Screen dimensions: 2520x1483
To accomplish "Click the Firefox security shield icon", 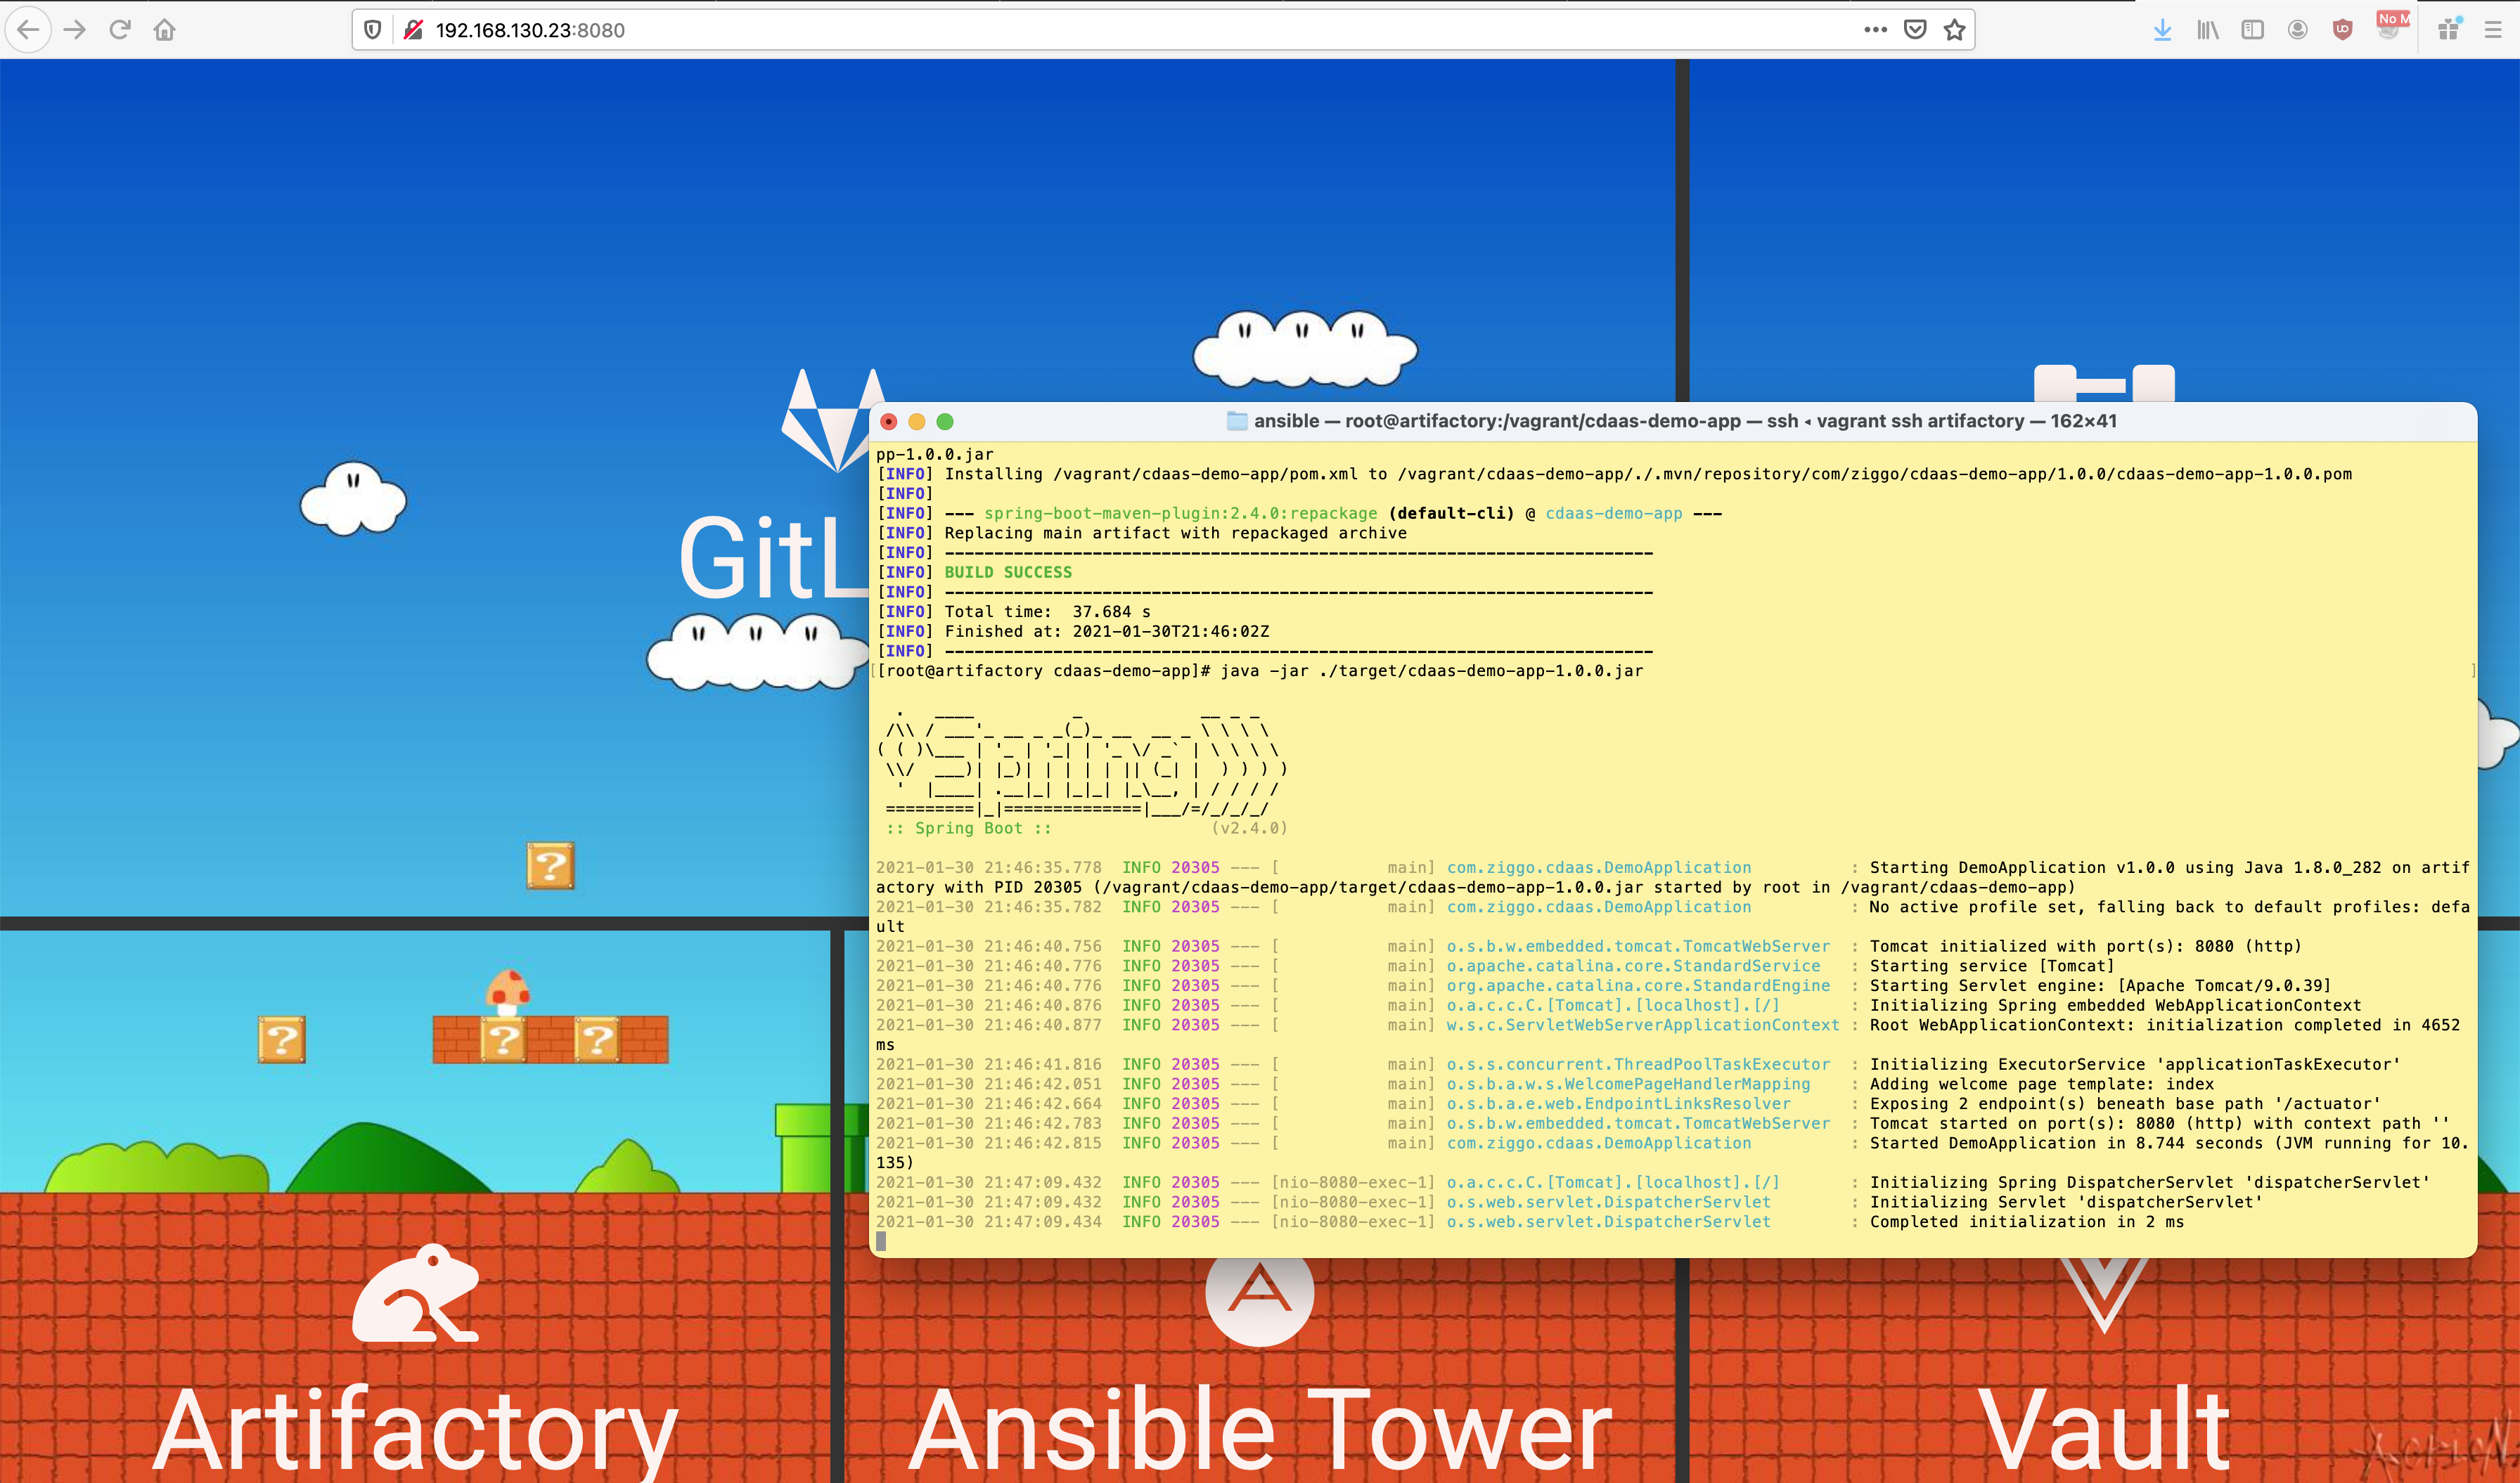I will pos(371,30).
